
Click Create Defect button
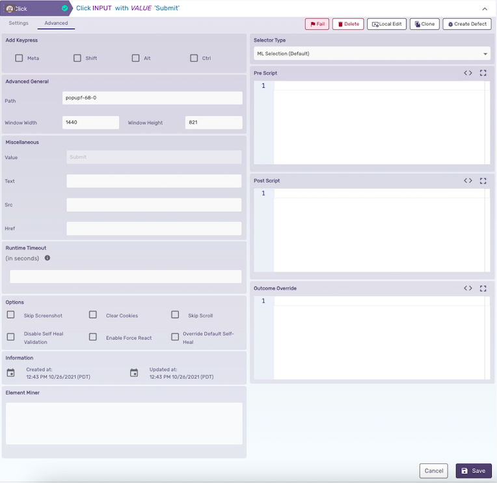tap(467, 24)
